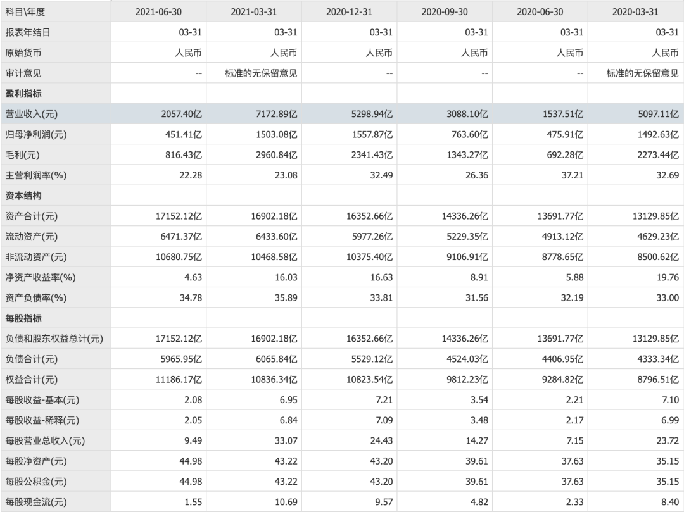Click ROE value 4.63
The image size is (684, 512).
tap(193, 278)
